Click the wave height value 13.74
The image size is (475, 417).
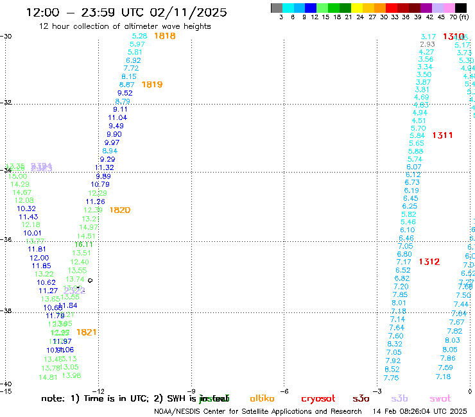coord(75,279)
